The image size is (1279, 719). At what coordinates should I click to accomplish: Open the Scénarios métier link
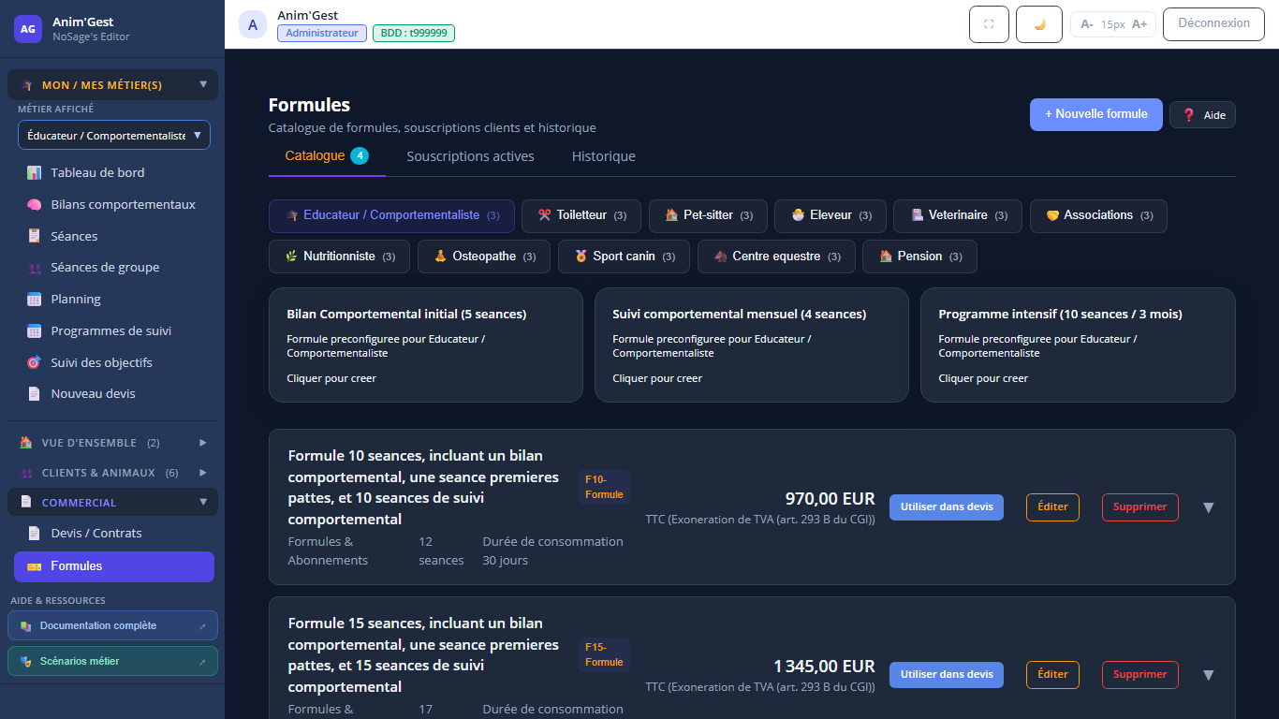[x=112, y=661]
